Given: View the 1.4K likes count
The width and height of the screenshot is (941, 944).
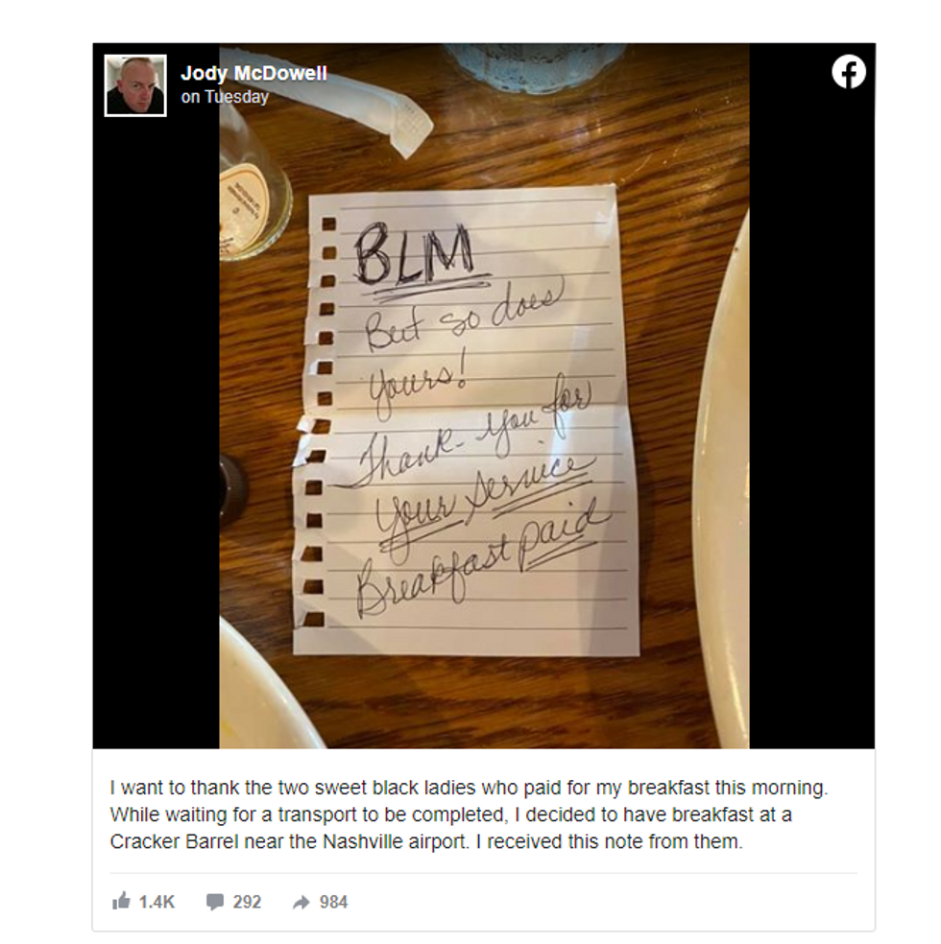Looking at the screenshot, I should pos(157,902).
